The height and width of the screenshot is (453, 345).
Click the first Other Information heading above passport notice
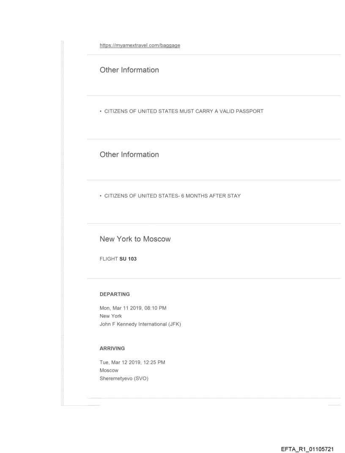click(129, 70)
